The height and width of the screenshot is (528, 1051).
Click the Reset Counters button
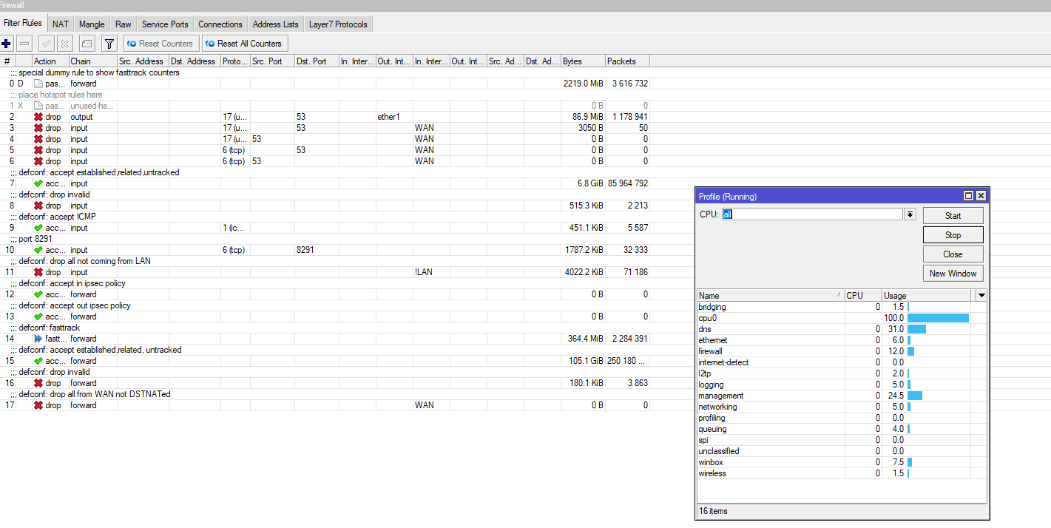click(160, 44)
